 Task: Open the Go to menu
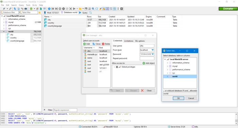tap(34, 5)
